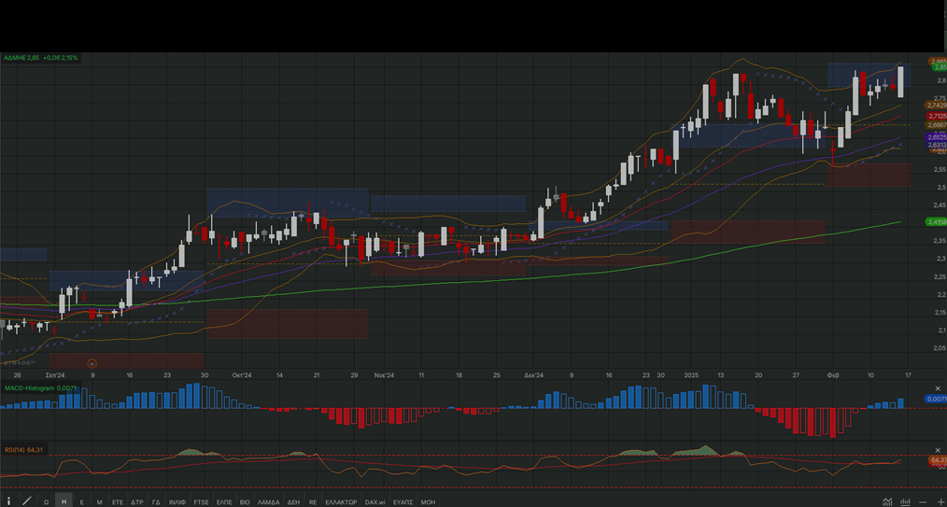947x507 pixels.
Task: Open the ΒΙΟ symbol shortcut
Action: point(245,501)
